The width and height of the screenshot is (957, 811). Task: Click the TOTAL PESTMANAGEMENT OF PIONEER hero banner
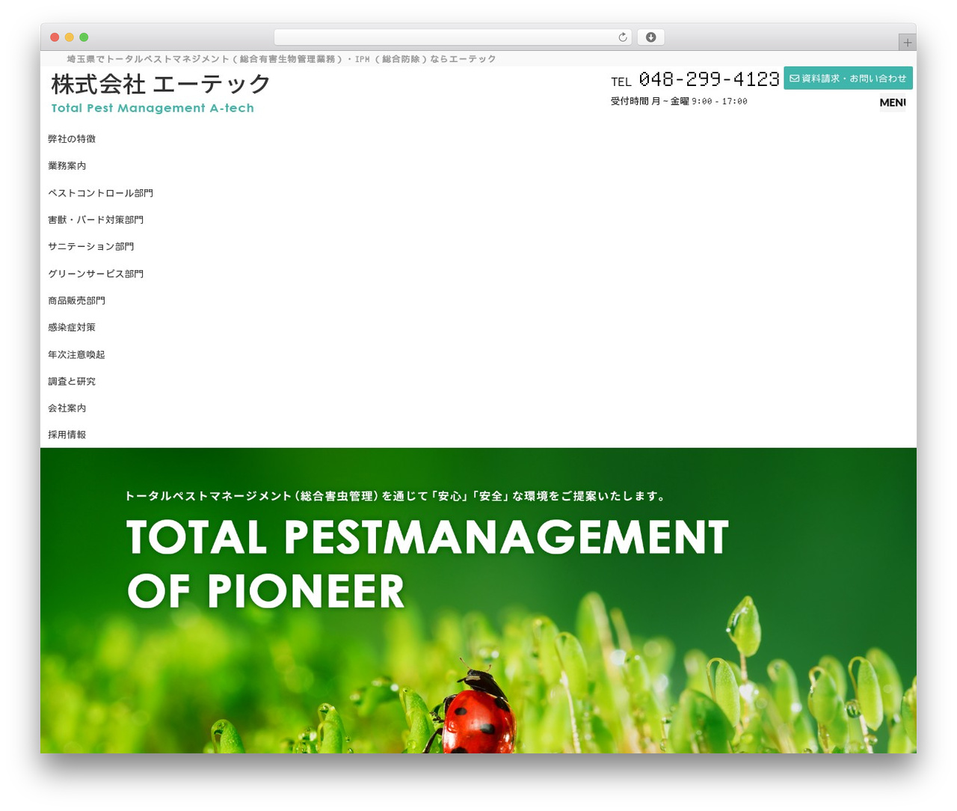[478, 601]
